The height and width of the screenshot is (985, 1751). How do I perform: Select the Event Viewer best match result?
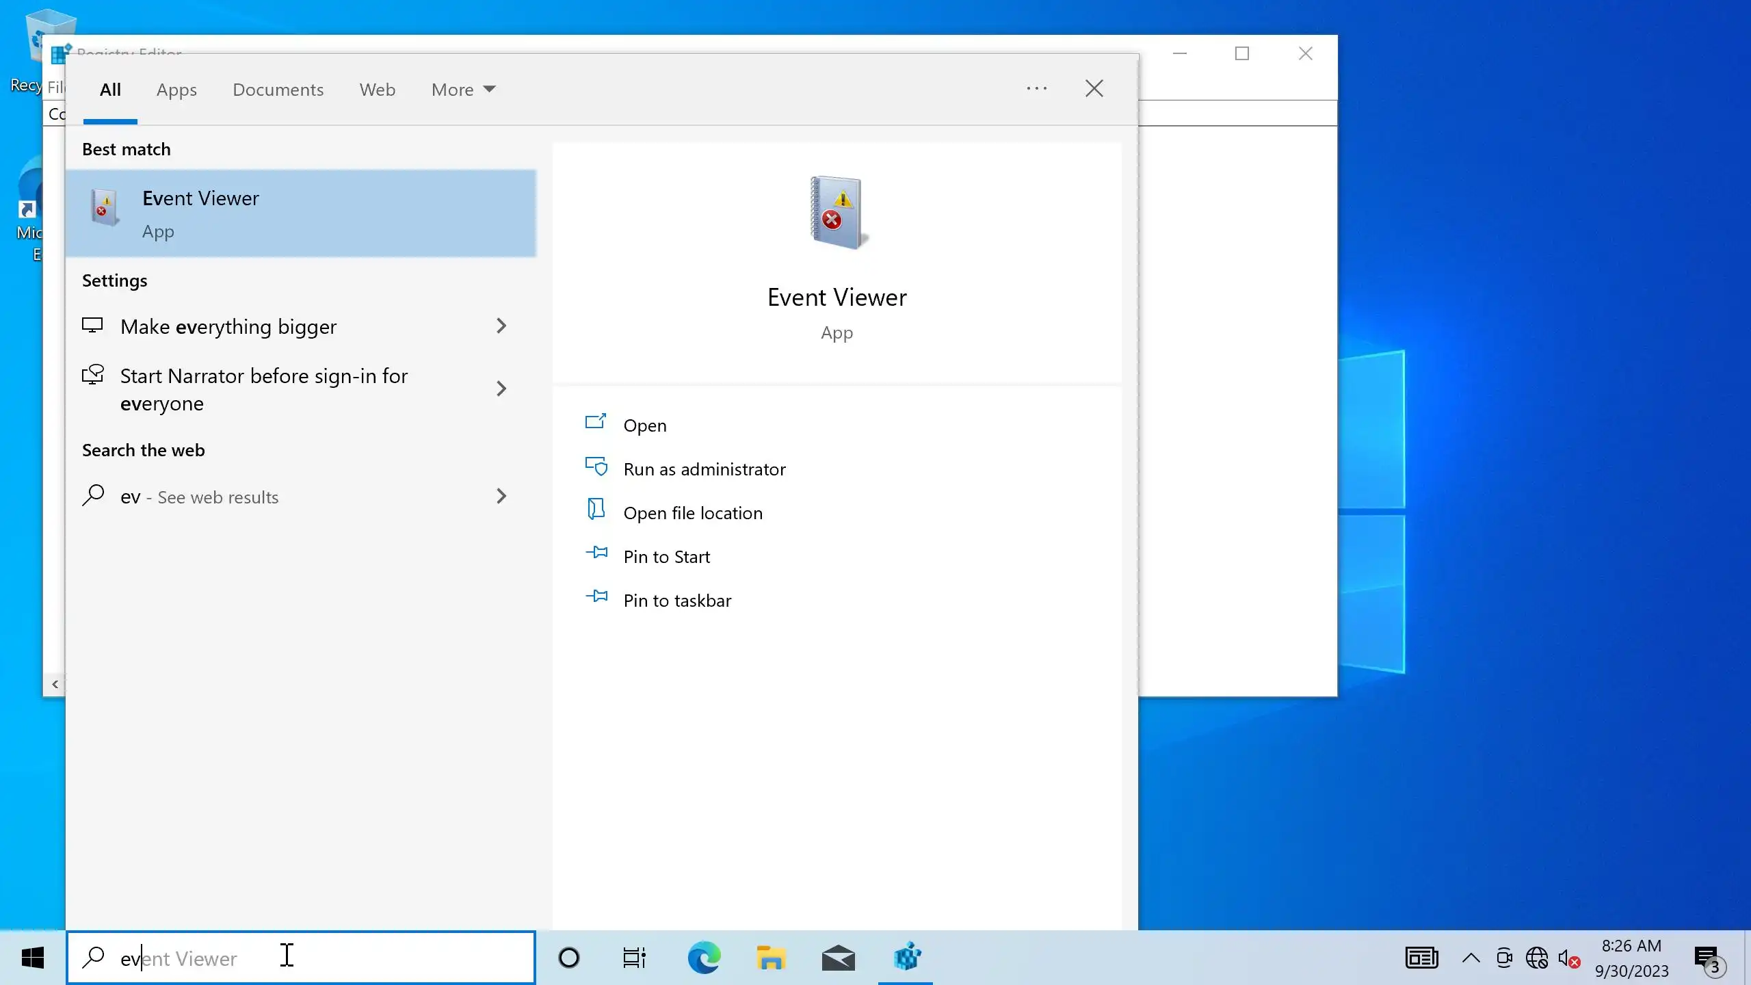tap(301, 213)
